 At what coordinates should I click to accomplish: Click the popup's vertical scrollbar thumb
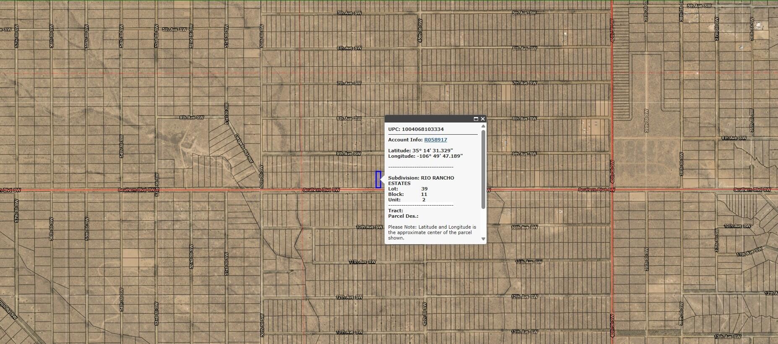[483, 168]
